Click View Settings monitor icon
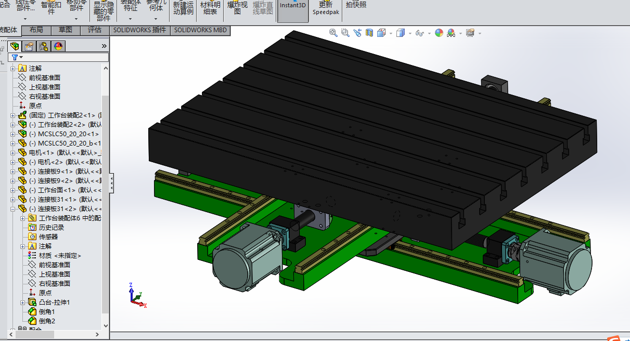This screenshot has height=341, width=630. [x=470, y=33]
